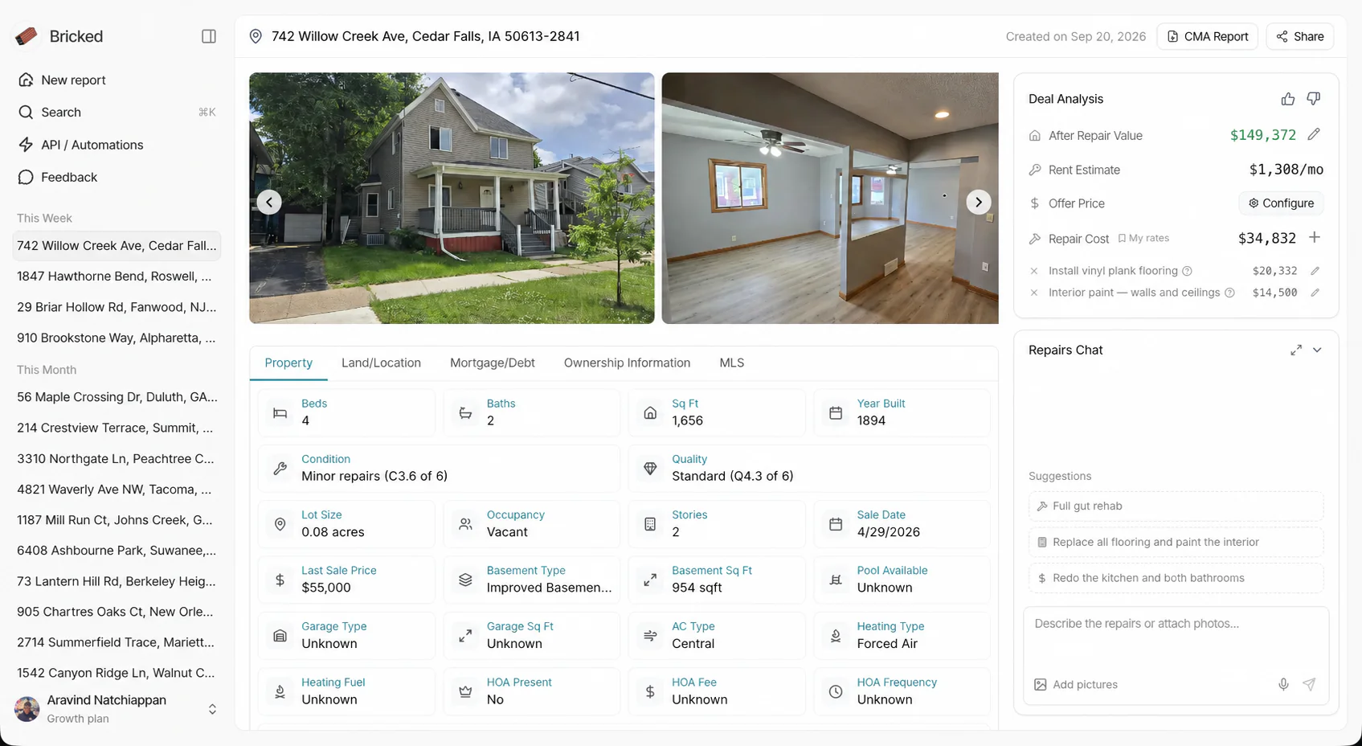Image resolution: width=1362 pixels, height=746 pixels.
Task: Focus the describe repairs text field
Action: [1176, 641]
